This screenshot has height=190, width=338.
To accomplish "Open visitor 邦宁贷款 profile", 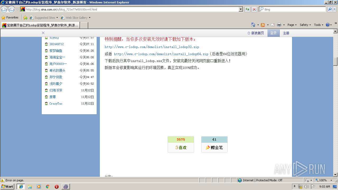I will click(56, 77).
